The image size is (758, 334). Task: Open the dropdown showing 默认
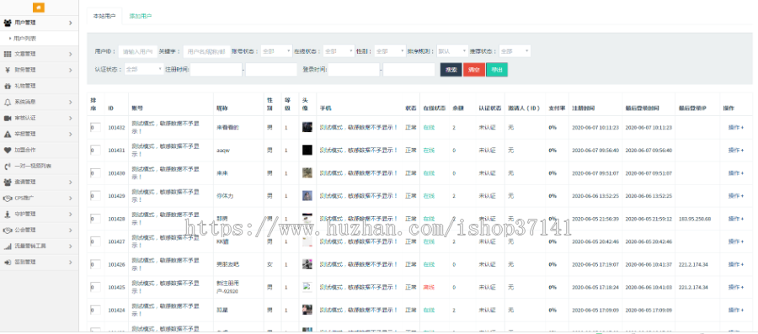452,50
